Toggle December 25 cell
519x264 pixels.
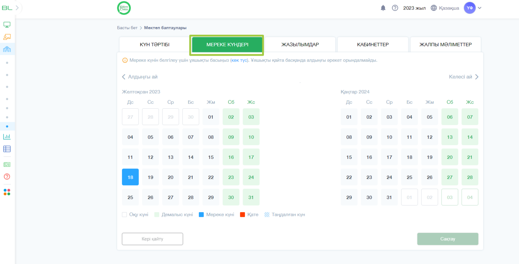coord(130,197)
